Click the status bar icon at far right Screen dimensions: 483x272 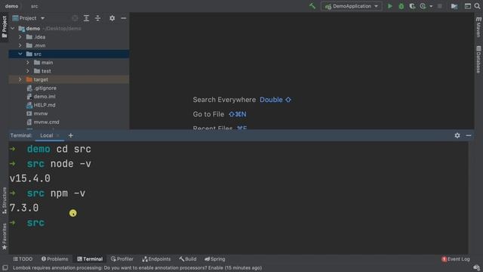tap(476, 267)
